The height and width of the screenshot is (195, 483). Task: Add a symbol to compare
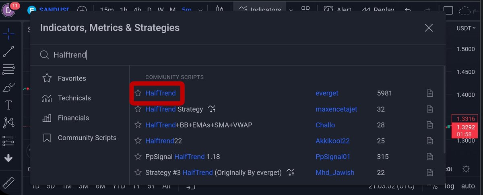(x=82, y=10)
